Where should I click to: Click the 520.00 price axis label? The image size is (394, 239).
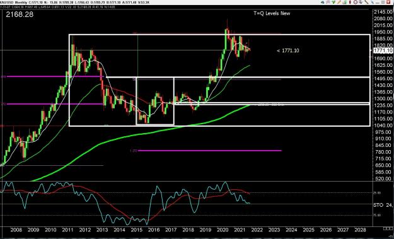pyautogui.click(x=383, y=178)
